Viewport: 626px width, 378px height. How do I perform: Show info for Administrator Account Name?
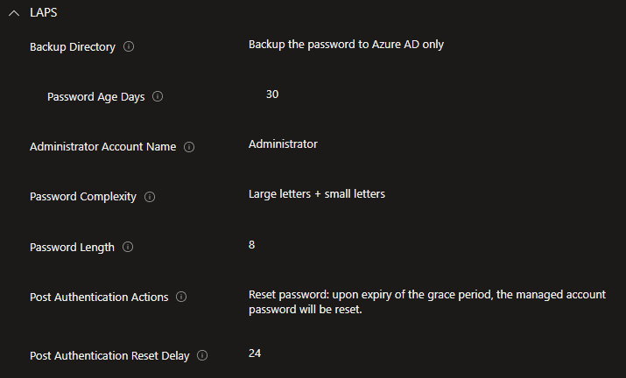189,147
